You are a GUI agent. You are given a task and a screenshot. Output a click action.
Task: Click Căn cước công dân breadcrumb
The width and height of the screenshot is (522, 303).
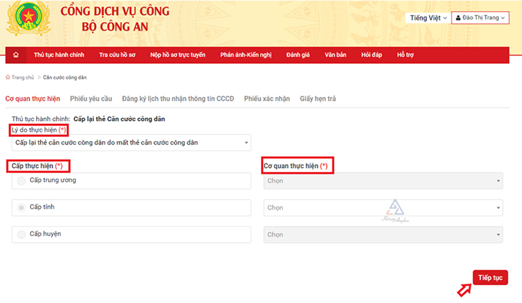pos(65,77)
